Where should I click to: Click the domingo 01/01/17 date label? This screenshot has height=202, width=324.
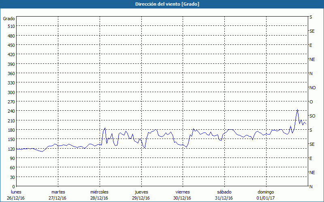pyautogui.click(x=265, y=195)
